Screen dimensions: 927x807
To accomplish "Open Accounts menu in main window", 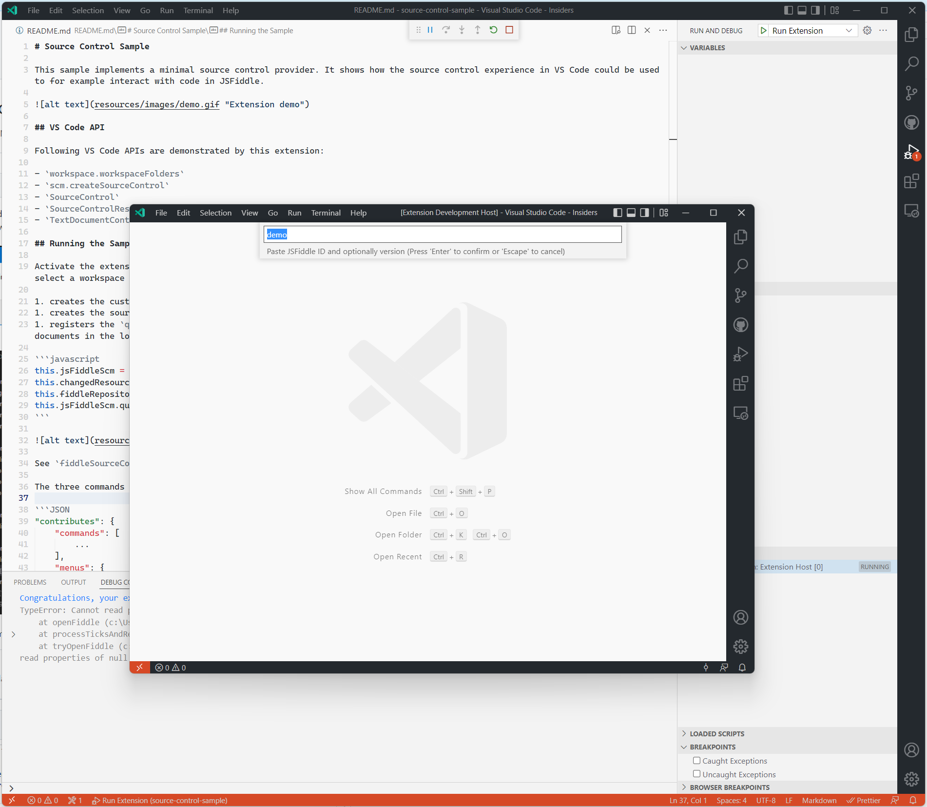I will click(x=911, y=750).
